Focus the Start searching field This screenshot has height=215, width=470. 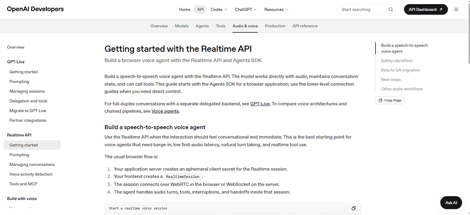point(367,10)
